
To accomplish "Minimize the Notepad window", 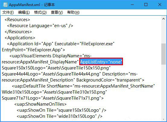I will 132,5.
